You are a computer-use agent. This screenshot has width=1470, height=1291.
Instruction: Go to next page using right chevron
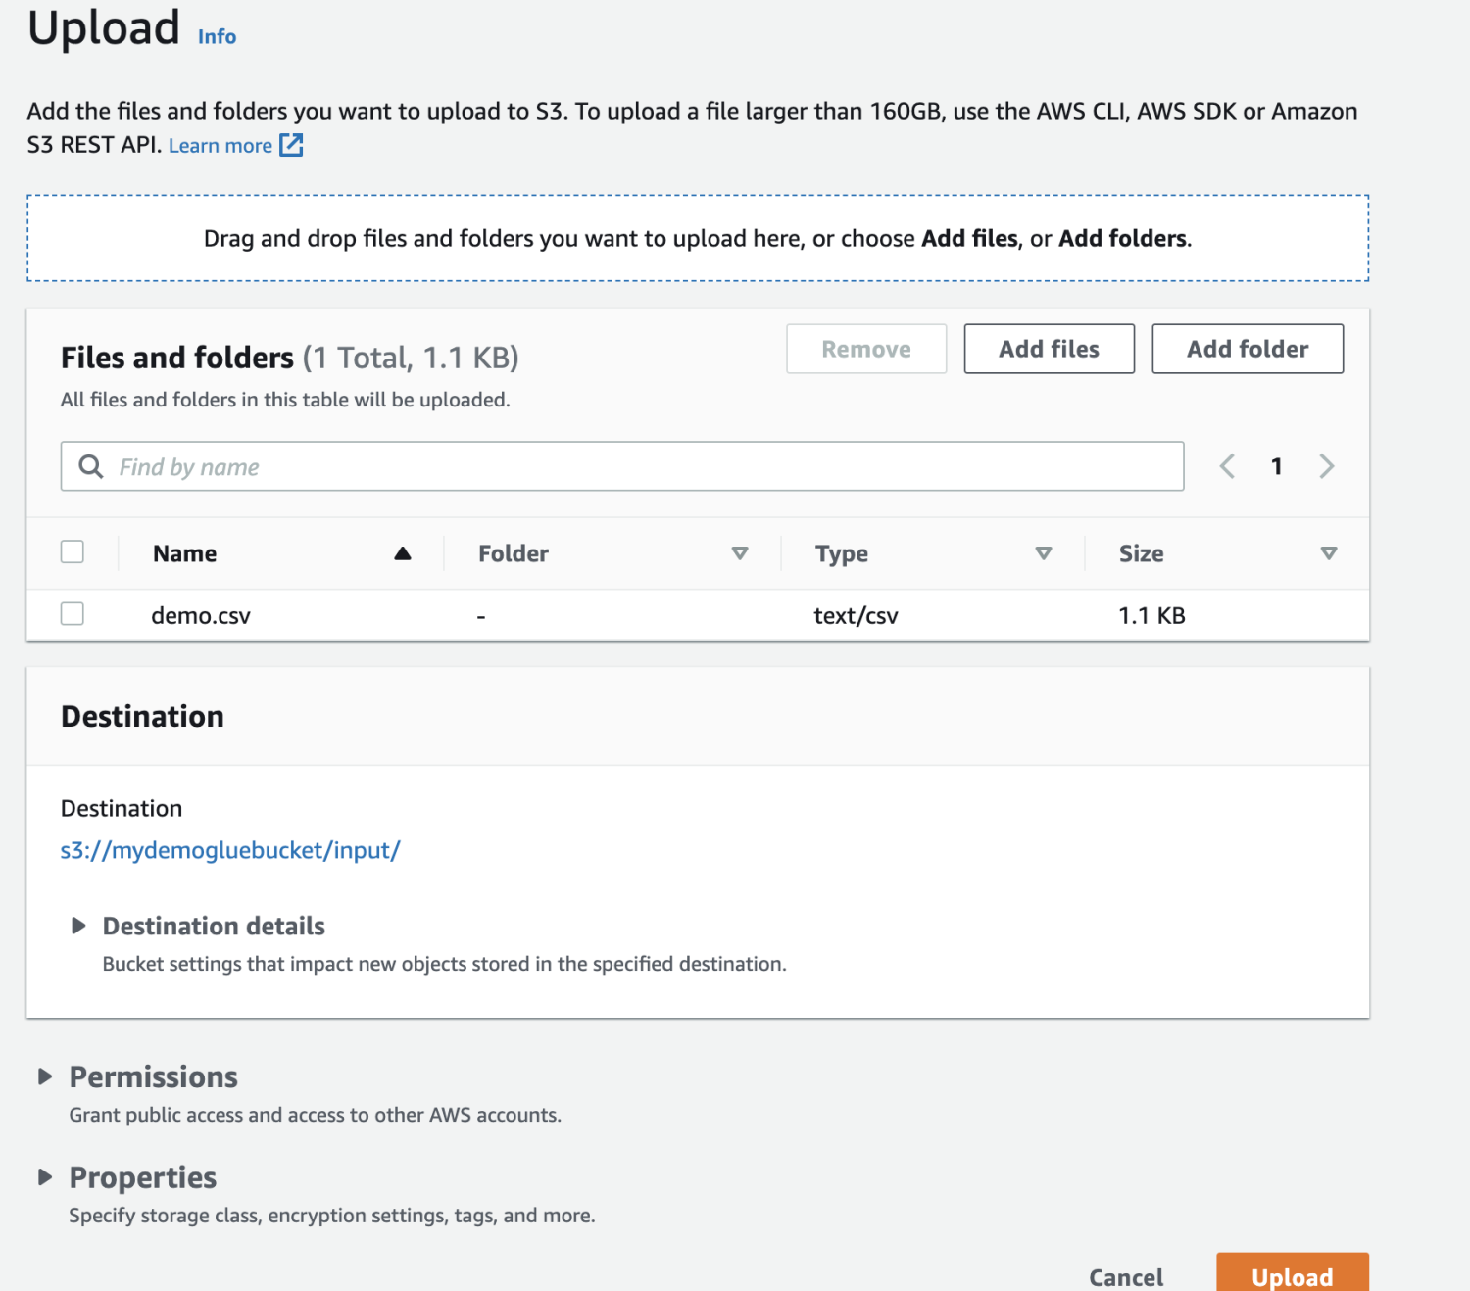1327,466
